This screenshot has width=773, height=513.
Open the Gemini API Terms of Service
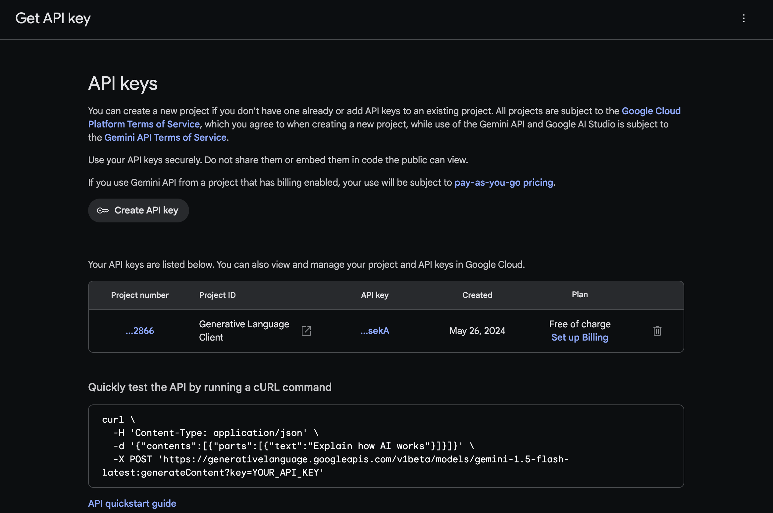(165, 137)
